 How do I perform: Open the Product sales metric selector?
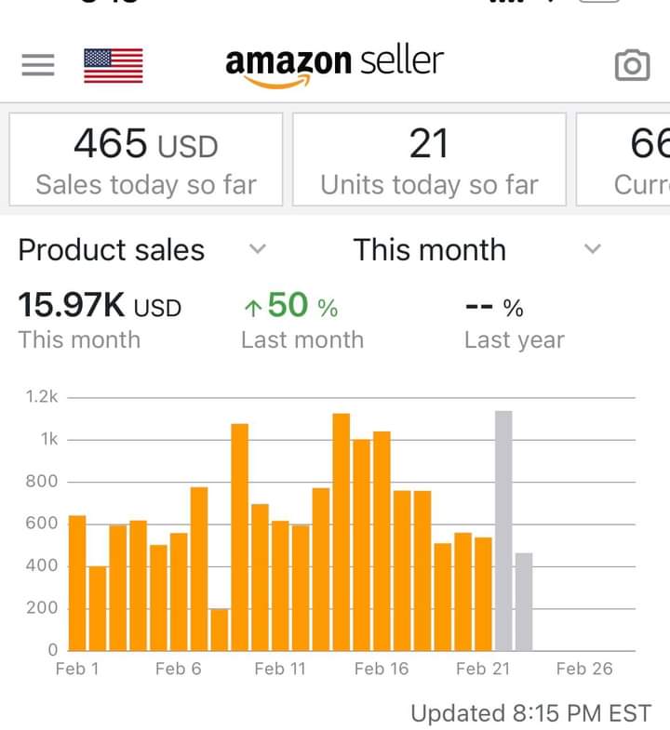[x=142, y=249]
